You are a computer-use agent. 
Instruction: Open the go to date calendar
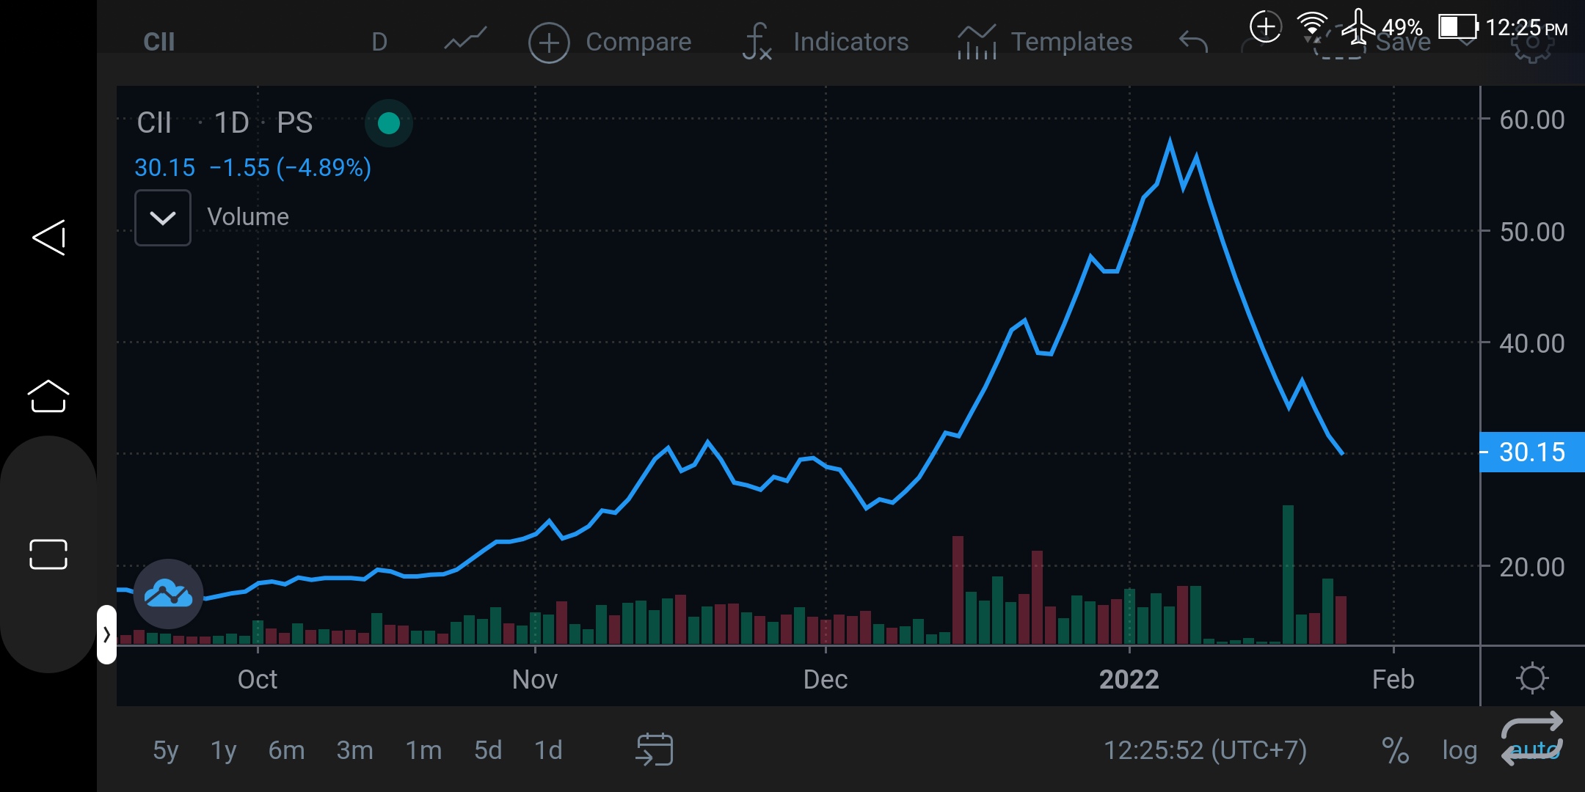pos(654,749)
